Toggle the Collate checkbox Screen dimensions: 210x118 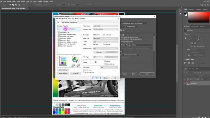pyautogui.click(x=105, y=61)
